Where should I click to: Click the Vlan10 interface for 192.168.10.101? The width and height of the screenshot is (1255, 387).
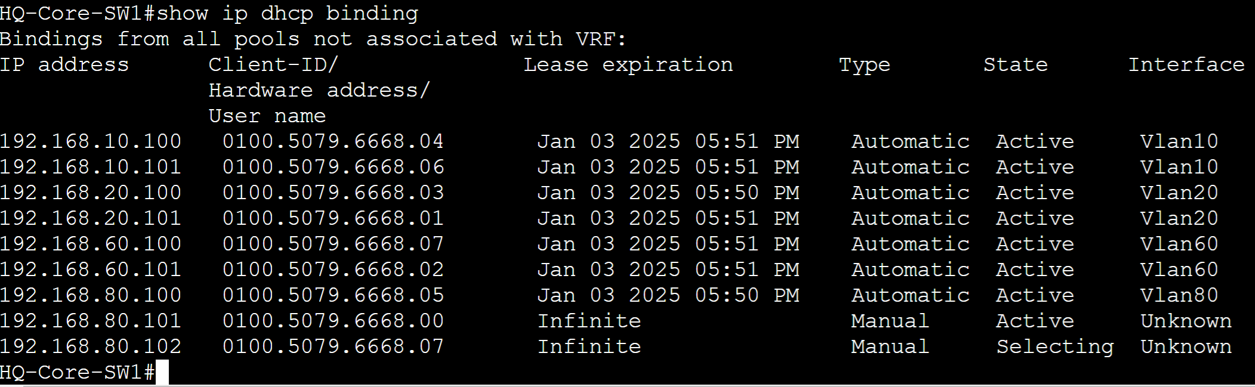tap(1179, 167)
